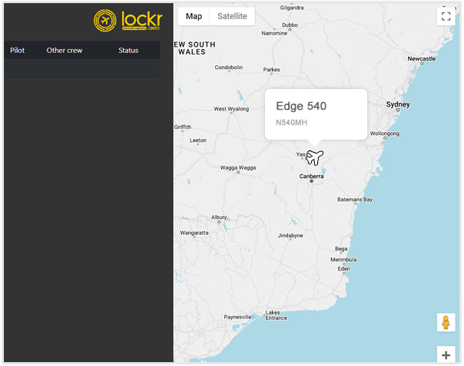Viewport: 464px width, 366px height.
Task: Click the Wagga Wagga town label
Action: [238, 167]
